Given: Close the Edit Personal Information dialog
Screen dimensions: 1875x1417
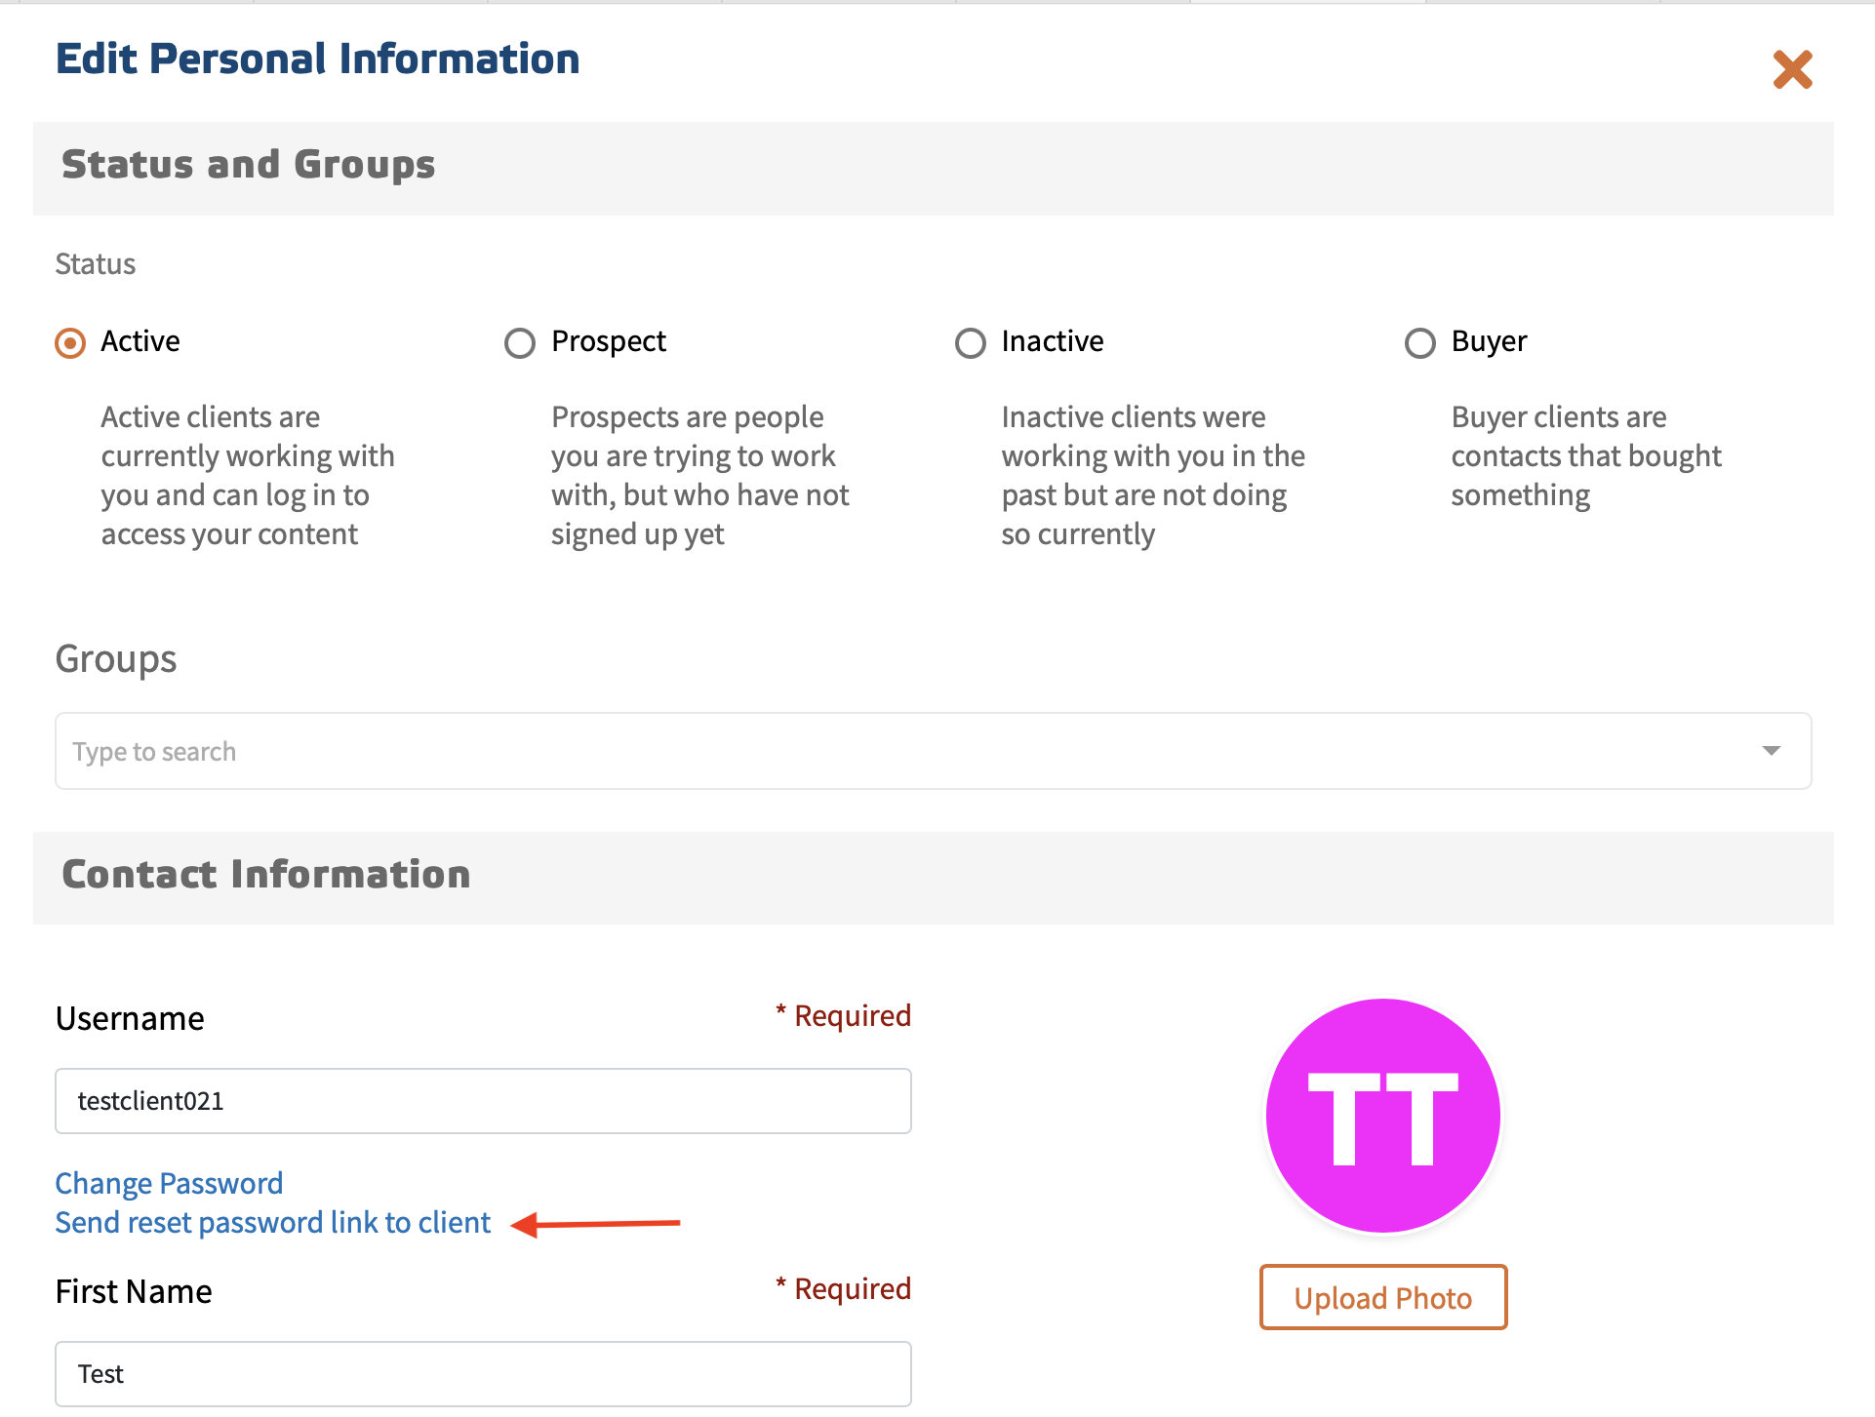Looking at the screenshot, I should click(1792, 70).
